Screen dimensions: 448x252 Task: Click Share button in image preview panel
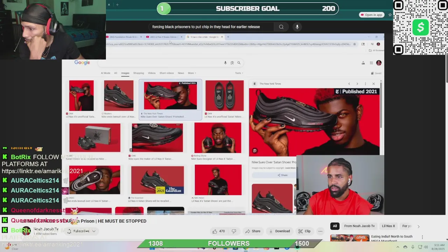point(282,175)
